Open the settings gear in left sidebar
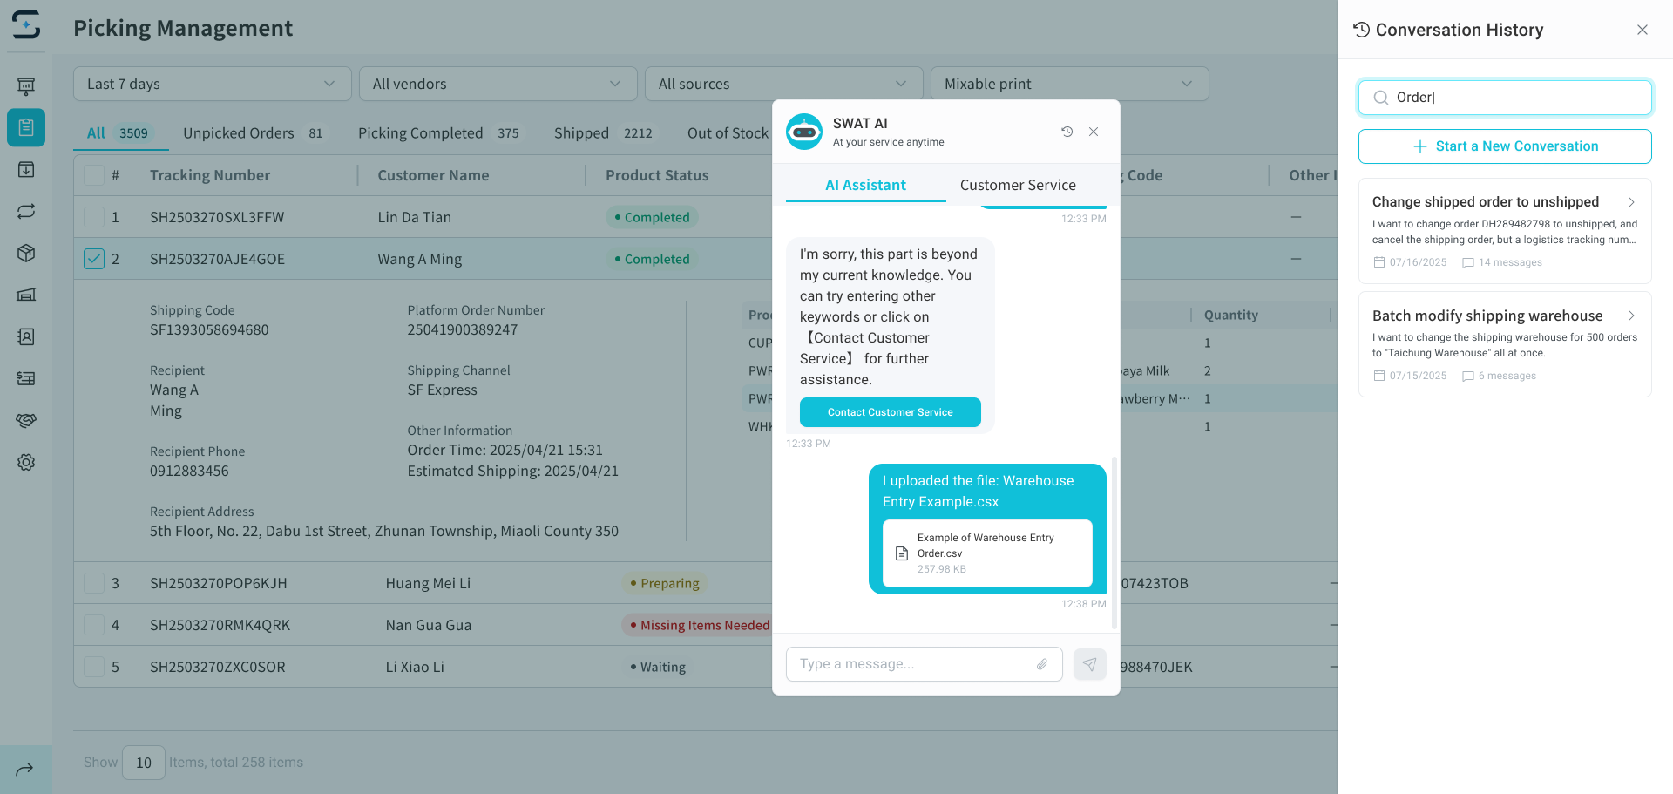 pos(26,463)
